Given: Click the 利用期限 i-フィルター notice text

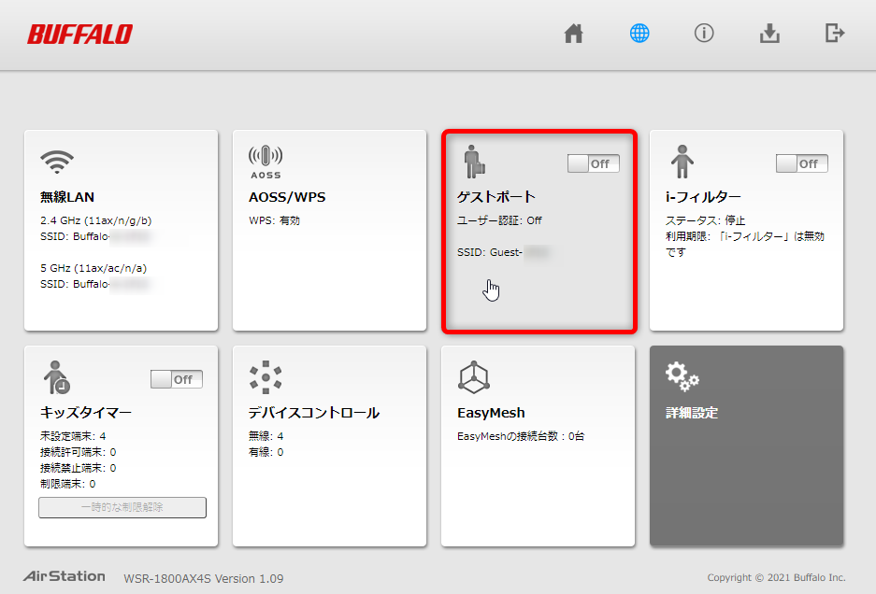Looking at the screenshot, I should pos(745,245).
